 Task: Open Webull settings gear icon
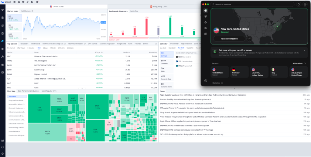click(2, 153)
